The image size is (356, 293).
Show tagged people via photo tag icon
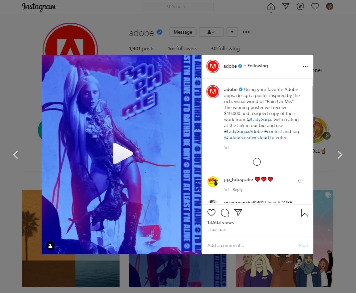pyautogui.click(x=50, y=246)
